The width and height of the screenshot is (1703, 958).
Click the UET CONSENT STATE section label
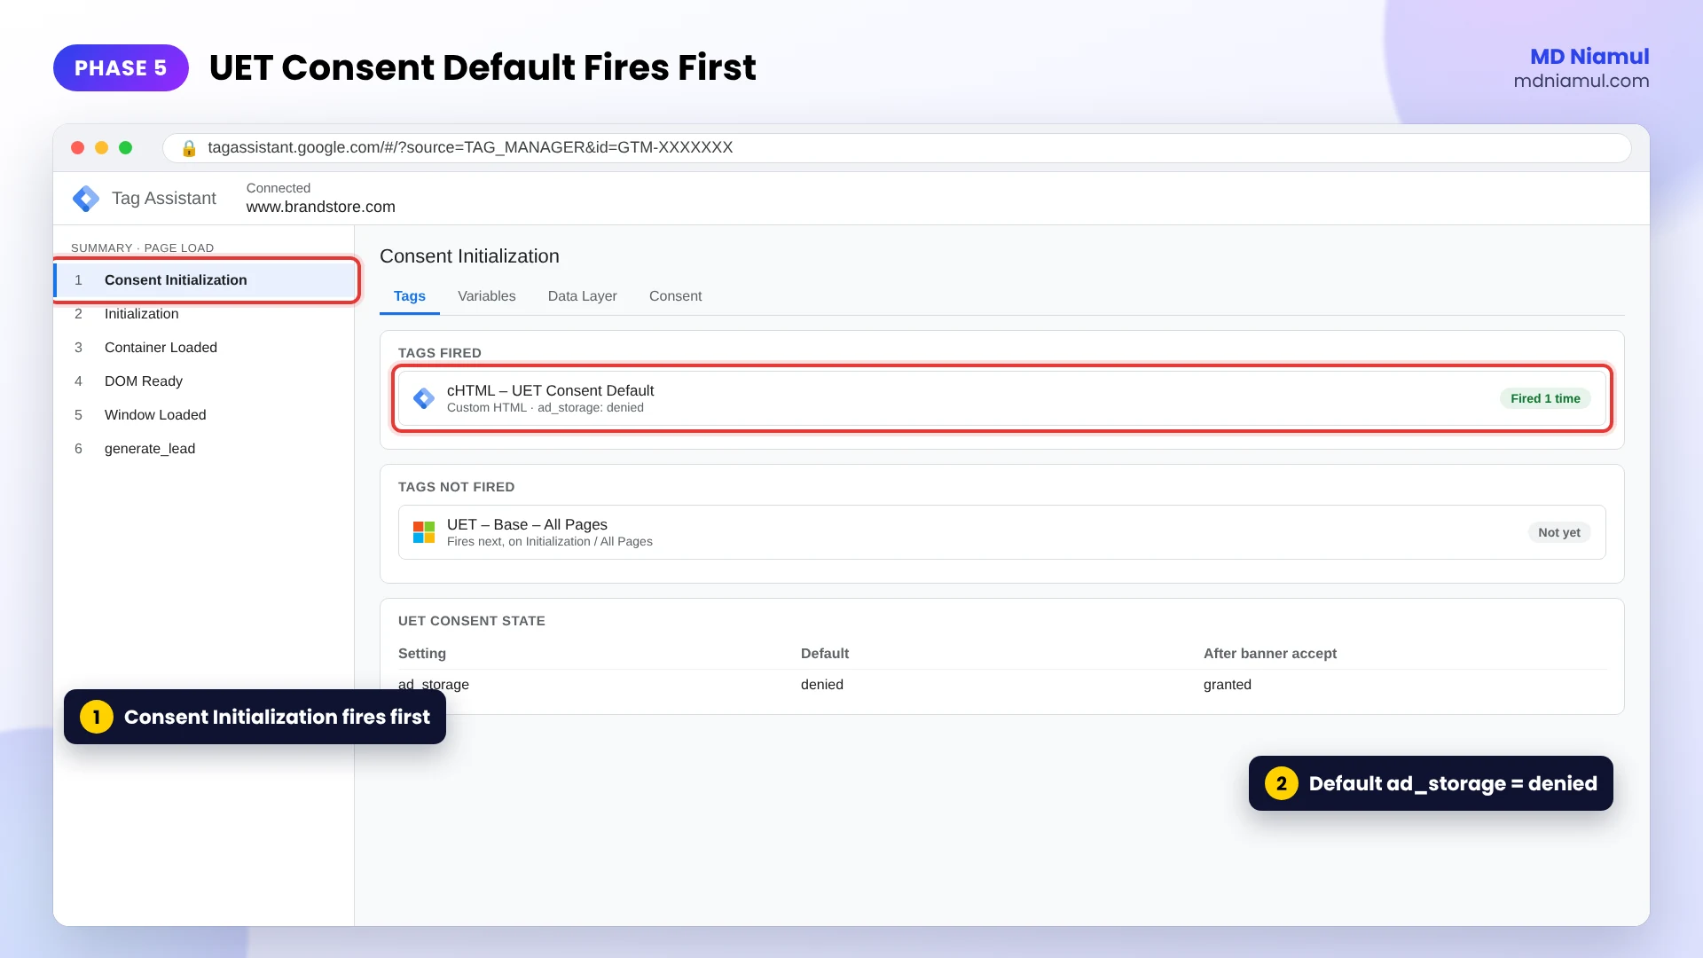point(472,621)
